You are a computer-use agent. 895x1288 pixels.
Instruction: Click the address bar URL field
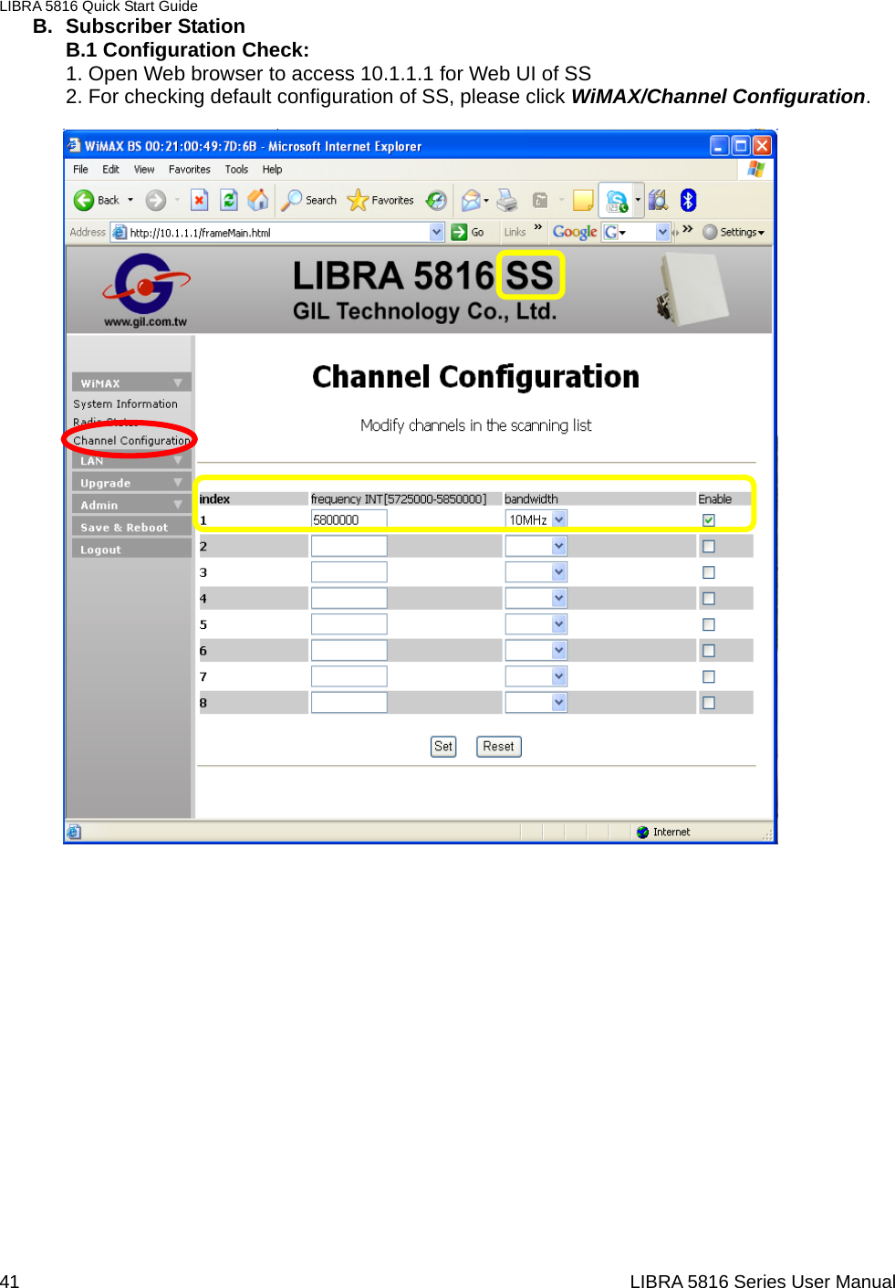277,232
